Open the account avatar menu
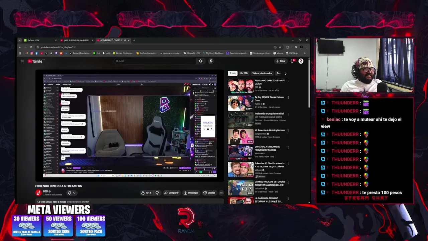Image resolution: width=428 pixels, height=241 pixels. 301,61
